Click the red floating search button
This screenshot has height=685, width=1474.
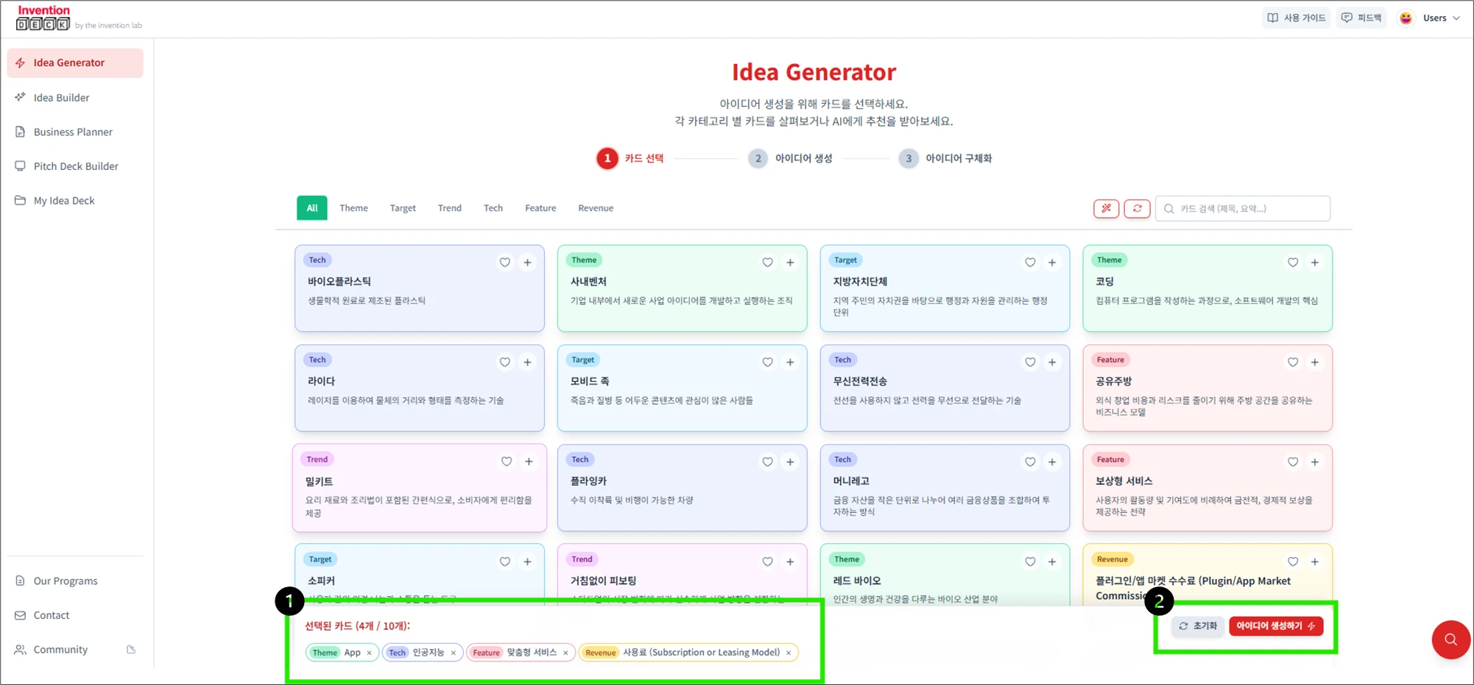tap(1450, 639)
